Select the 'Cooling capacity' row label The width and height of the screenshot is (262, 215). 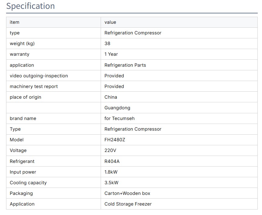[x=28, y=183]
